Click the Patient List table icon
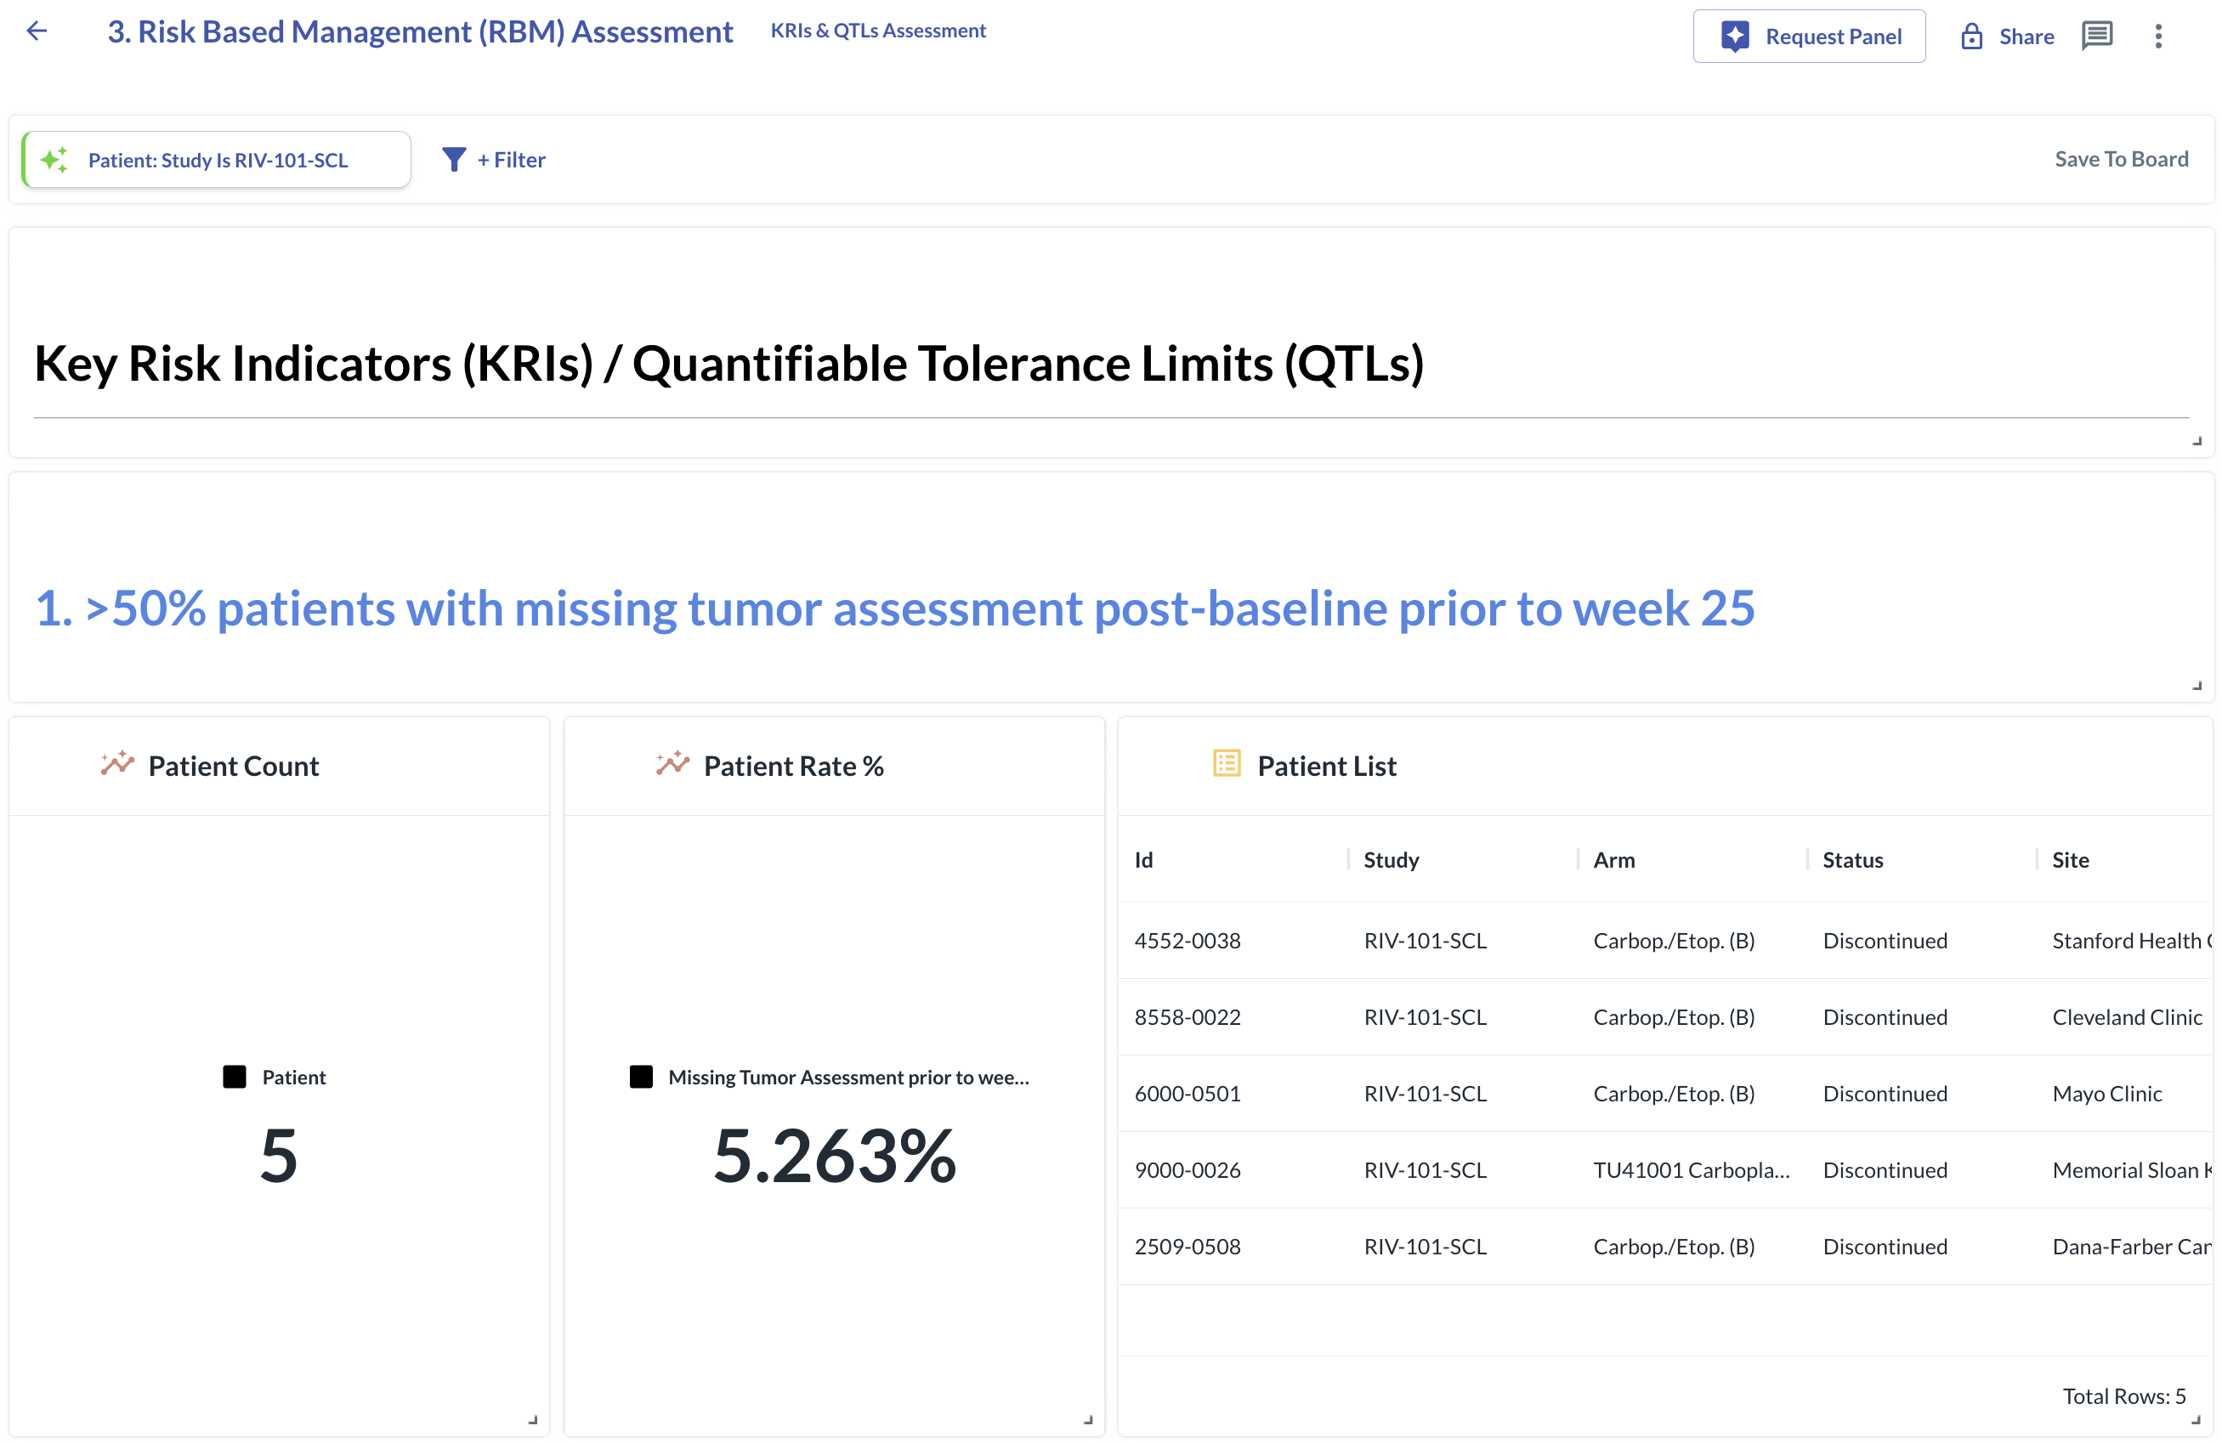 click(x=1226, y=762)
